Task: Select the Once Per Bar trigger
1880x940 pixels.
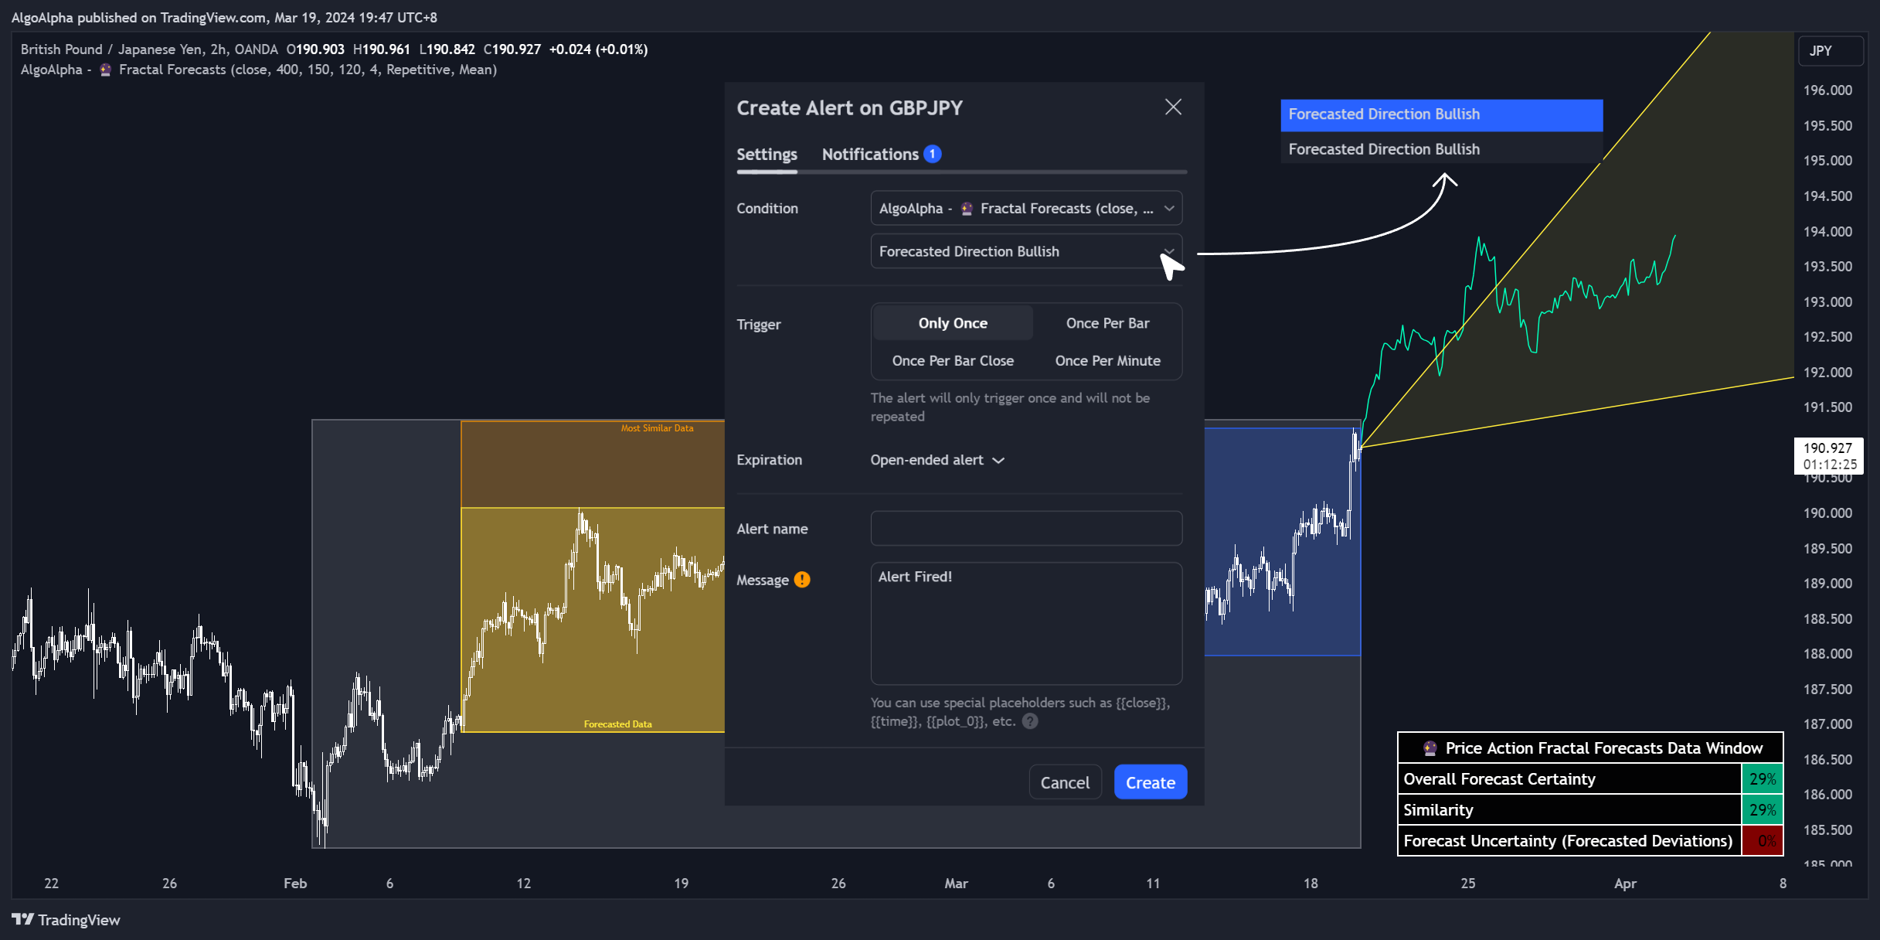Action: (1107, 323)
